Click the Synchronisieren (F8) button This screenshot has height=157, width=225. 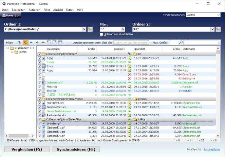tap(76, 149)
